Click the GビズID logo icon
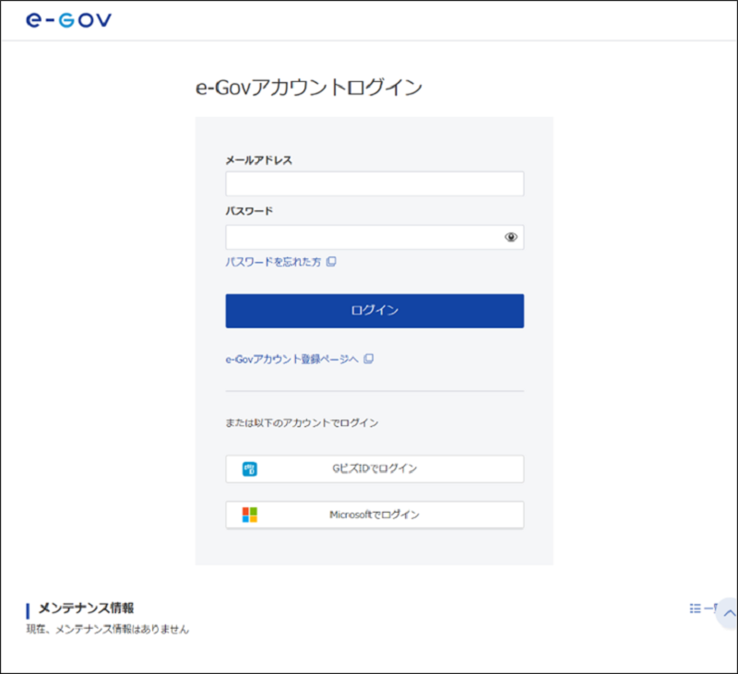The width and height of the screenshot is (738, 674). (x=249, y=469)
